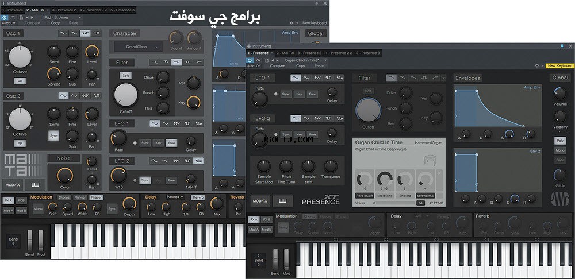Expand the Velocity arrow in Presence Global
Screen dimensions: 575x279
[559, 132]
